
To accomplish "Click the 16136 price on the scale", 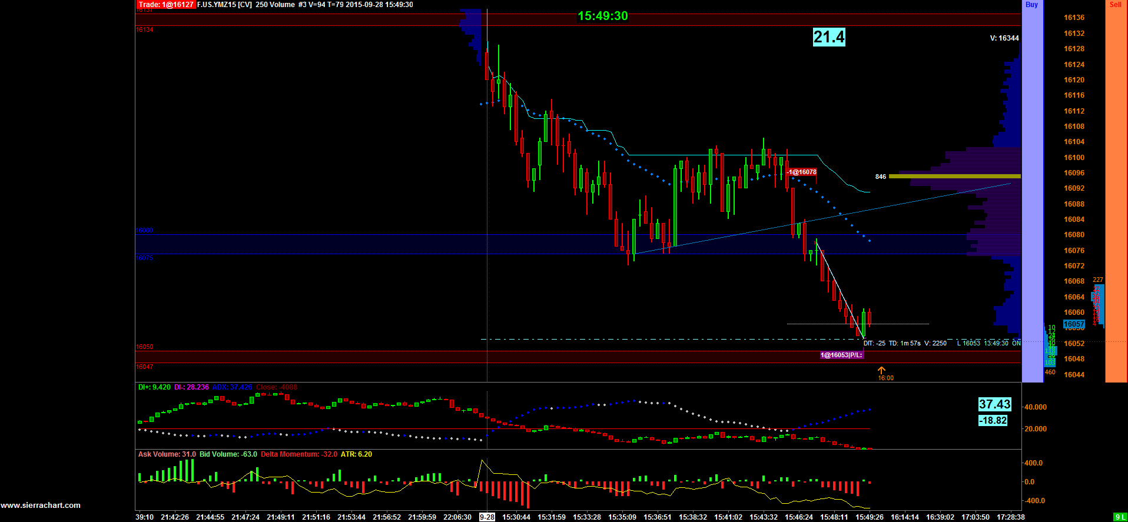I will pyautogui.click(x=1074, y=18).
